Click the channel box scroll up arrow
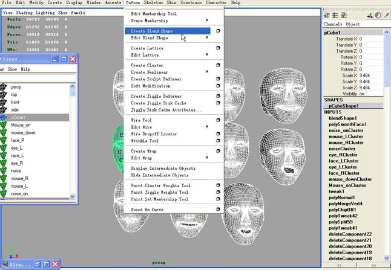 [x=387, y=32]
